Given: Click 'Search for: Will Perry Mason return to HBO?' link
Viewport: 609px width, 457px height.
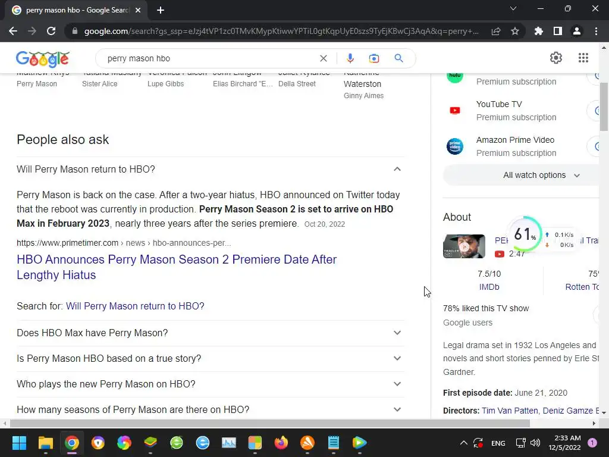Looking at the screenshot, I should point(135,306).
